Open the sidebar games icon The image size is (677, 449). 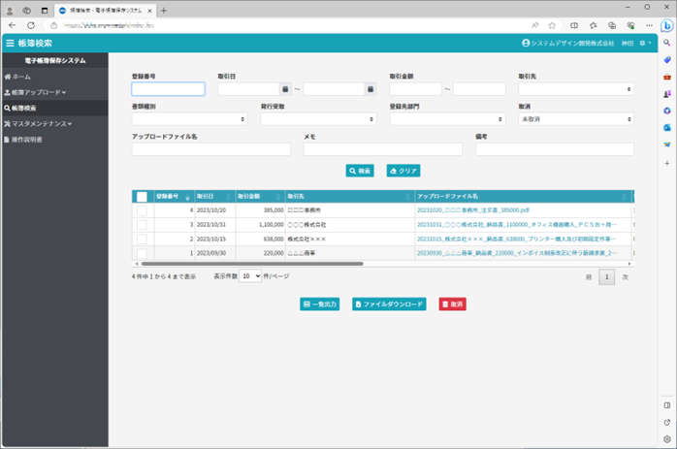click(667, 94)
